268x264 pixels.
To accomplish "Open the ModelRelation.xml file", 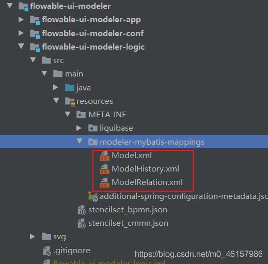I will 147,182.
